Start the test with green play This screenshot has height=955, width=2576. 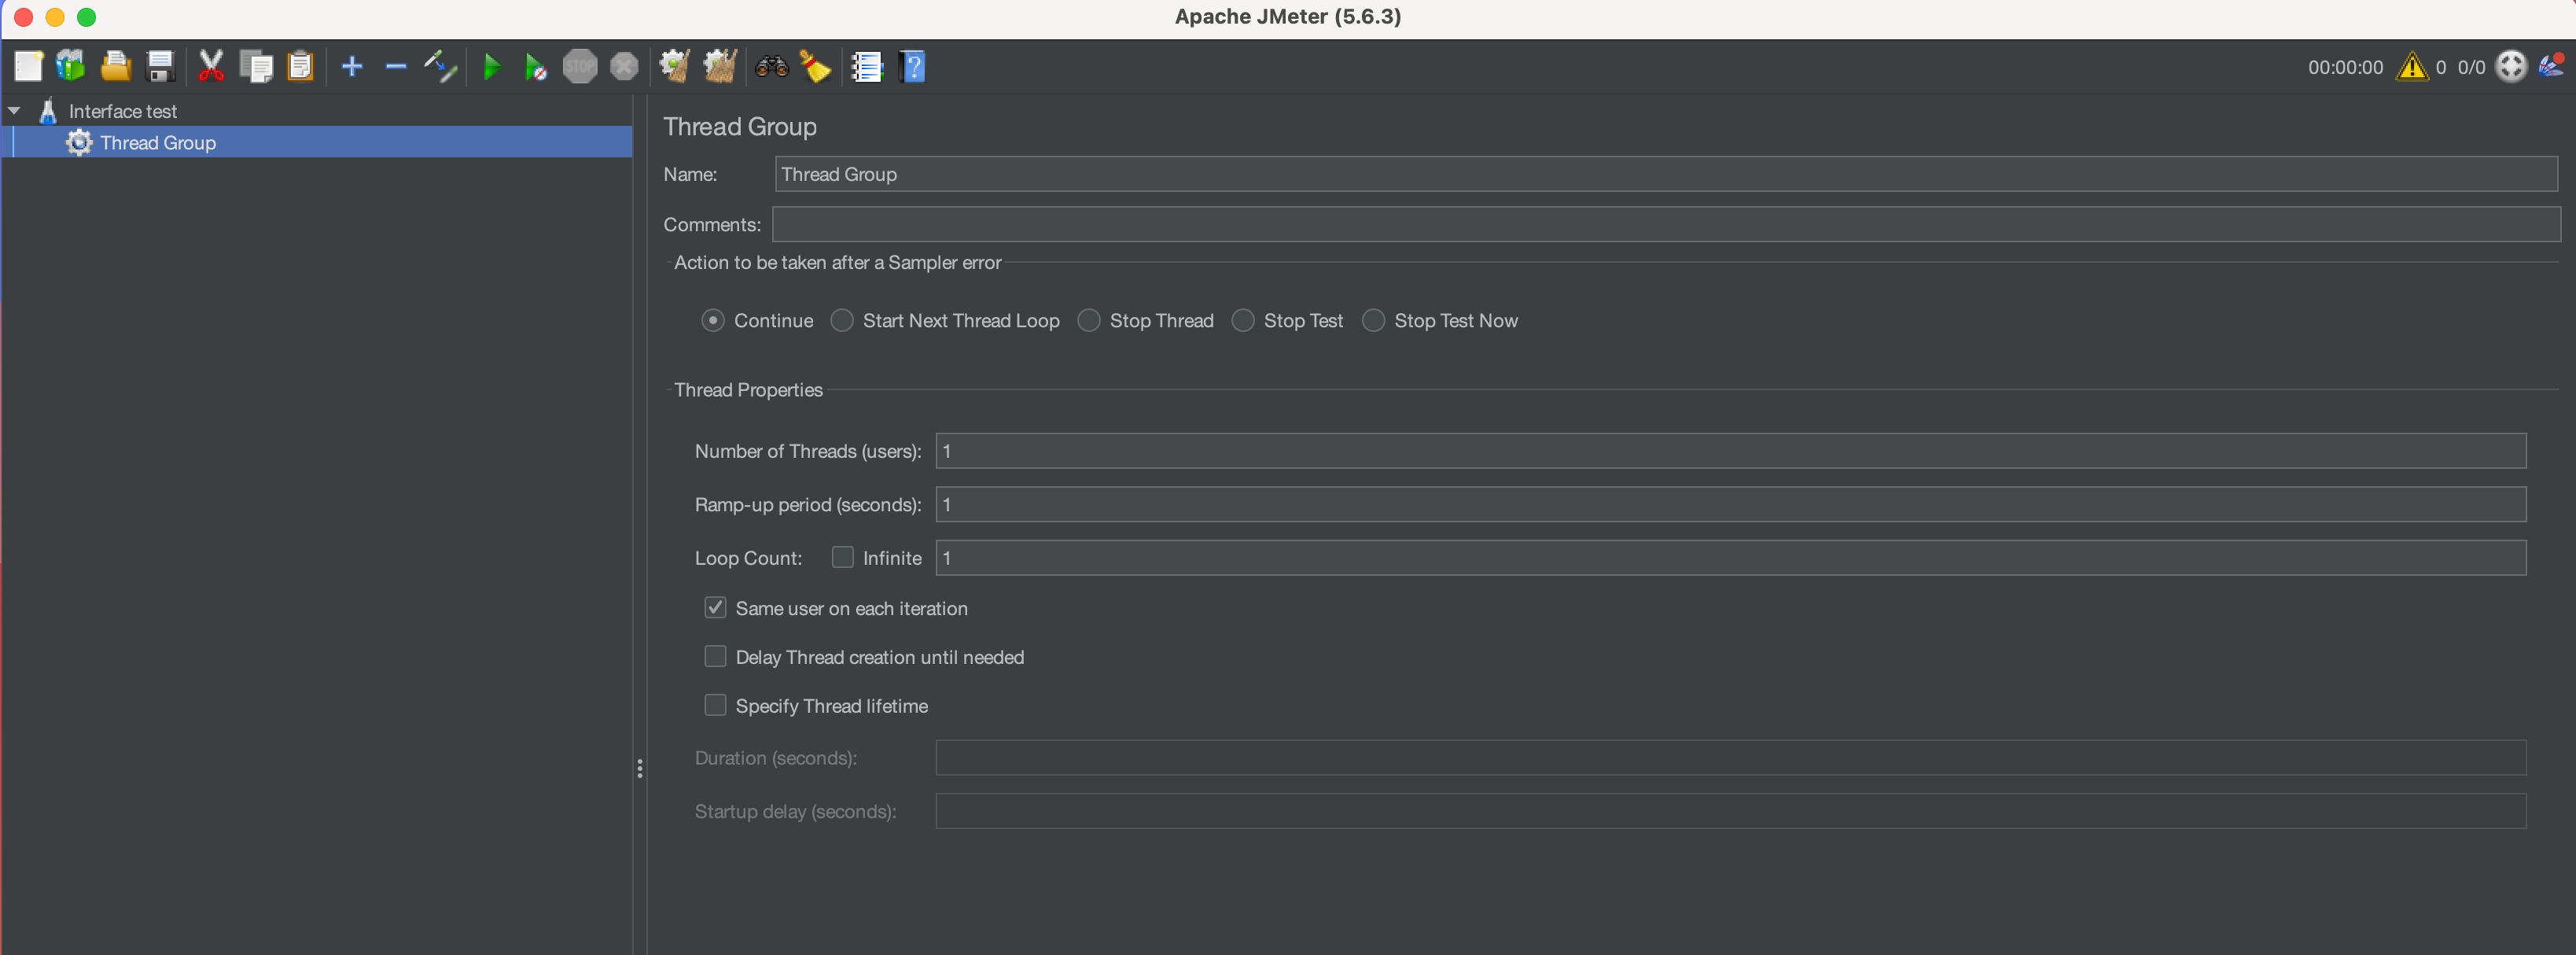pos(491,67)
